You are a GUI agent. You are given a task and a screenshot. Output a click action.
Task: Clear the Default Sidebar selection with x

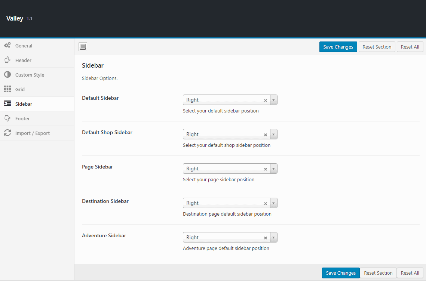266,100
